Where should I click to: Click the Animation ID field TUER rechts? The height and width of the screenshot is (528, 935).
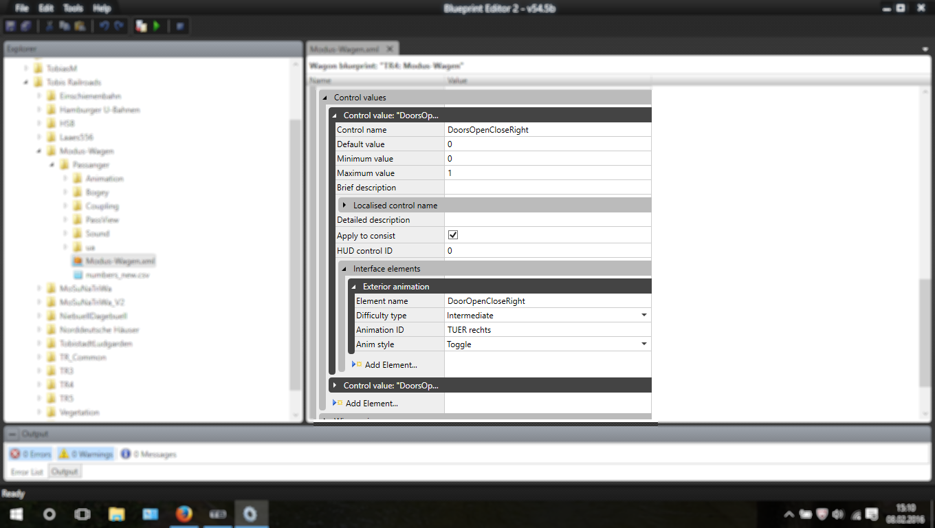548,329
